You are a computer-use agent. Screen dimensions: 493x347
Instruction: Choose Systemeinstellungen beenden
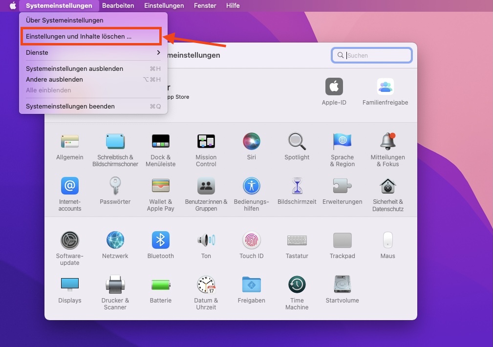click(x=93, y=107)
